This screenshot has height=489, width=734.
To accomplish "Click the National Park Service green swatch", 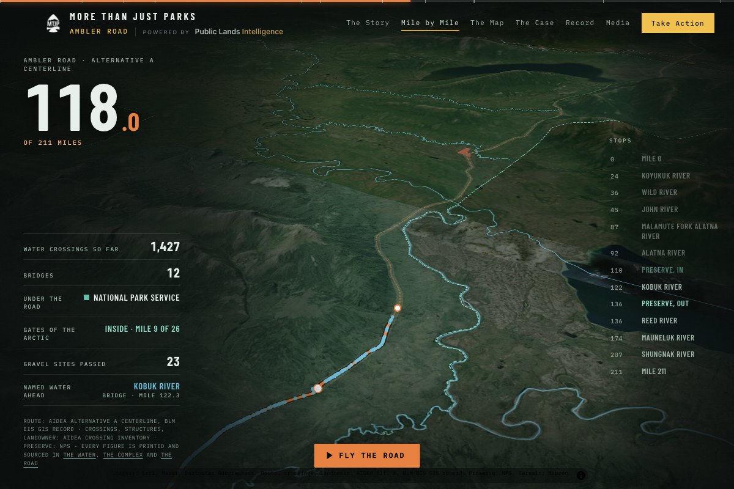I will [x=87, y=298].
